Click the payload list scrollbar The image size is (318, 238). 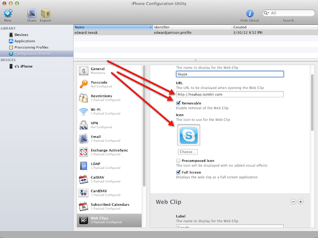144,126
